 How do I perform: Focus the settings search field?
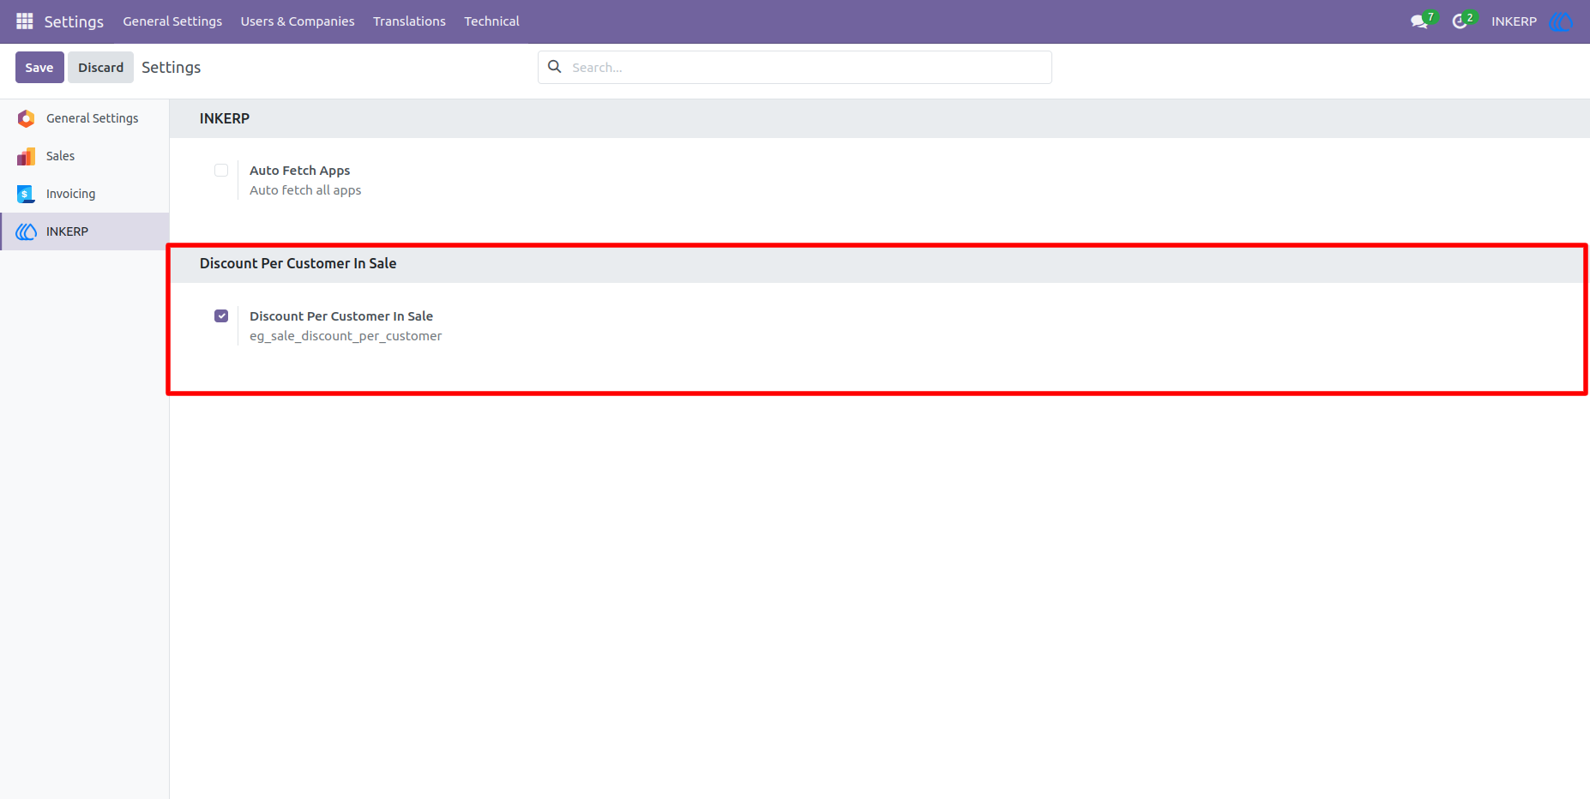pyautogui.click(x=795, y=67)
